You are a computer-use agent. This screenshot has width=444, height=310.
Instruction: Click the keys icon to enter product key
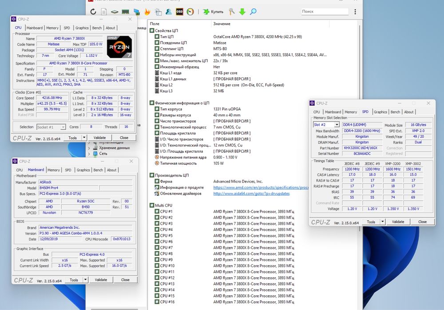coord(232,12)
